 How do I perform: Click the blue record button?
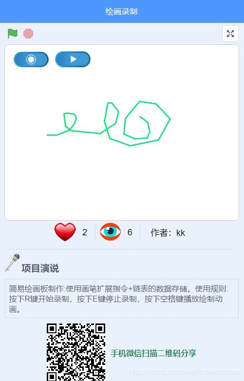click(31, 59)
